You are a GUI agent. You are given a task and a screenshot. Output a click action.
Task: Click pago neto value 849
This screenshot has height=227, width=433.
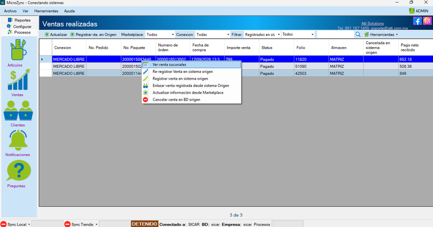click(x=416, y=73)
